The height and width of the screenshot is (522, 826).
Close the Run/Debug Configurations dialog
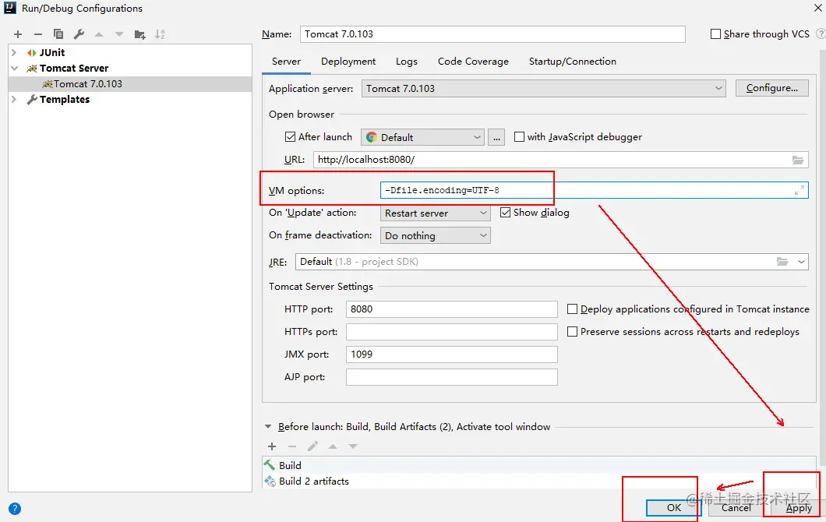pos(817,7)
